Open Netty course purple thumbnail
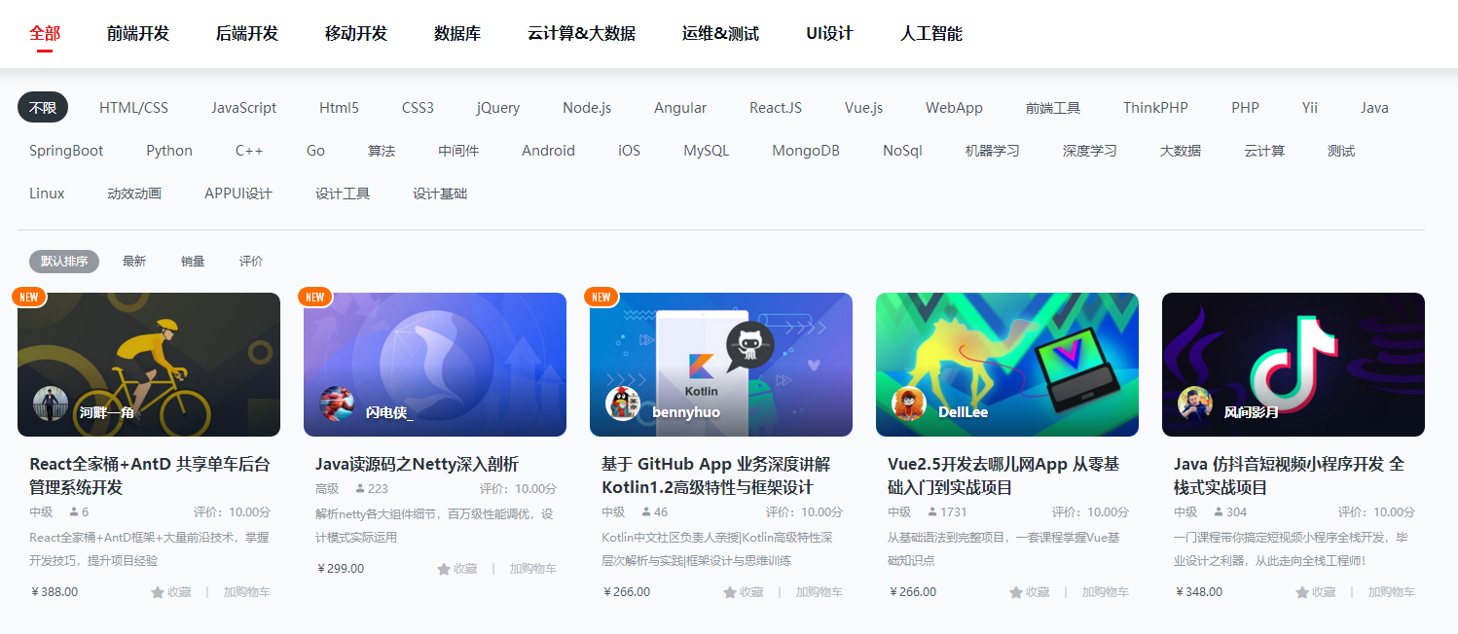 [435, 365]
